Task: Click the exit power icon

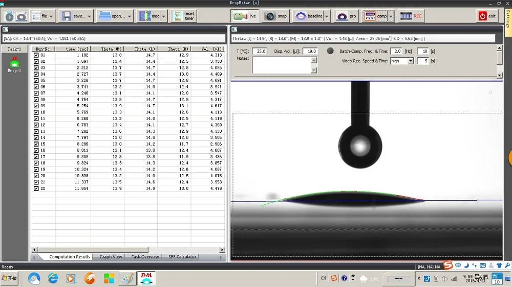Action: pyautogui.click(x=482, y=16)
